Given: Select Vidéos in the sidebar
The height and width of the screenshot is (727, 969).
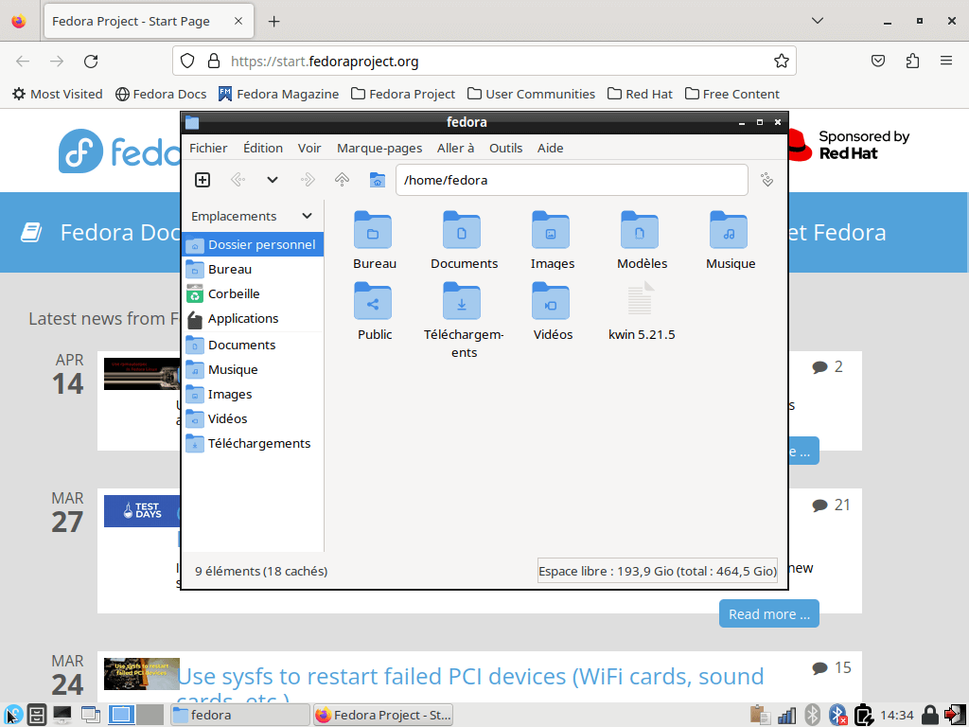Looking at the screenshot, I should coord(253,419).
